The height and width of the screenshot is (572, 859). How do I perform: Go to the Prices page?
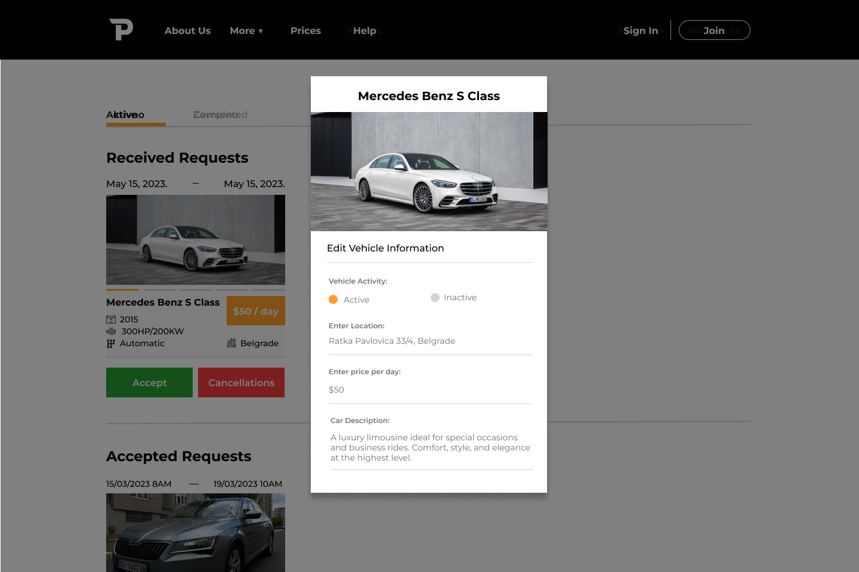(305, 30)
